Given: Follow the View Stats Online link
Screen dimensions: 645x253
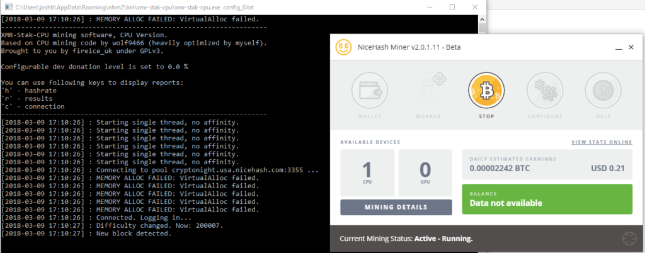Looking at the screenshot, I should pyautogui.click(x=602, y=142).
